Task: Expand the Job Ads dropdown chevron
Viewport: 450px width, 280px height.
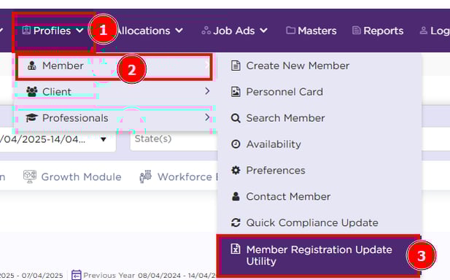Action: (x=263, y=31)
